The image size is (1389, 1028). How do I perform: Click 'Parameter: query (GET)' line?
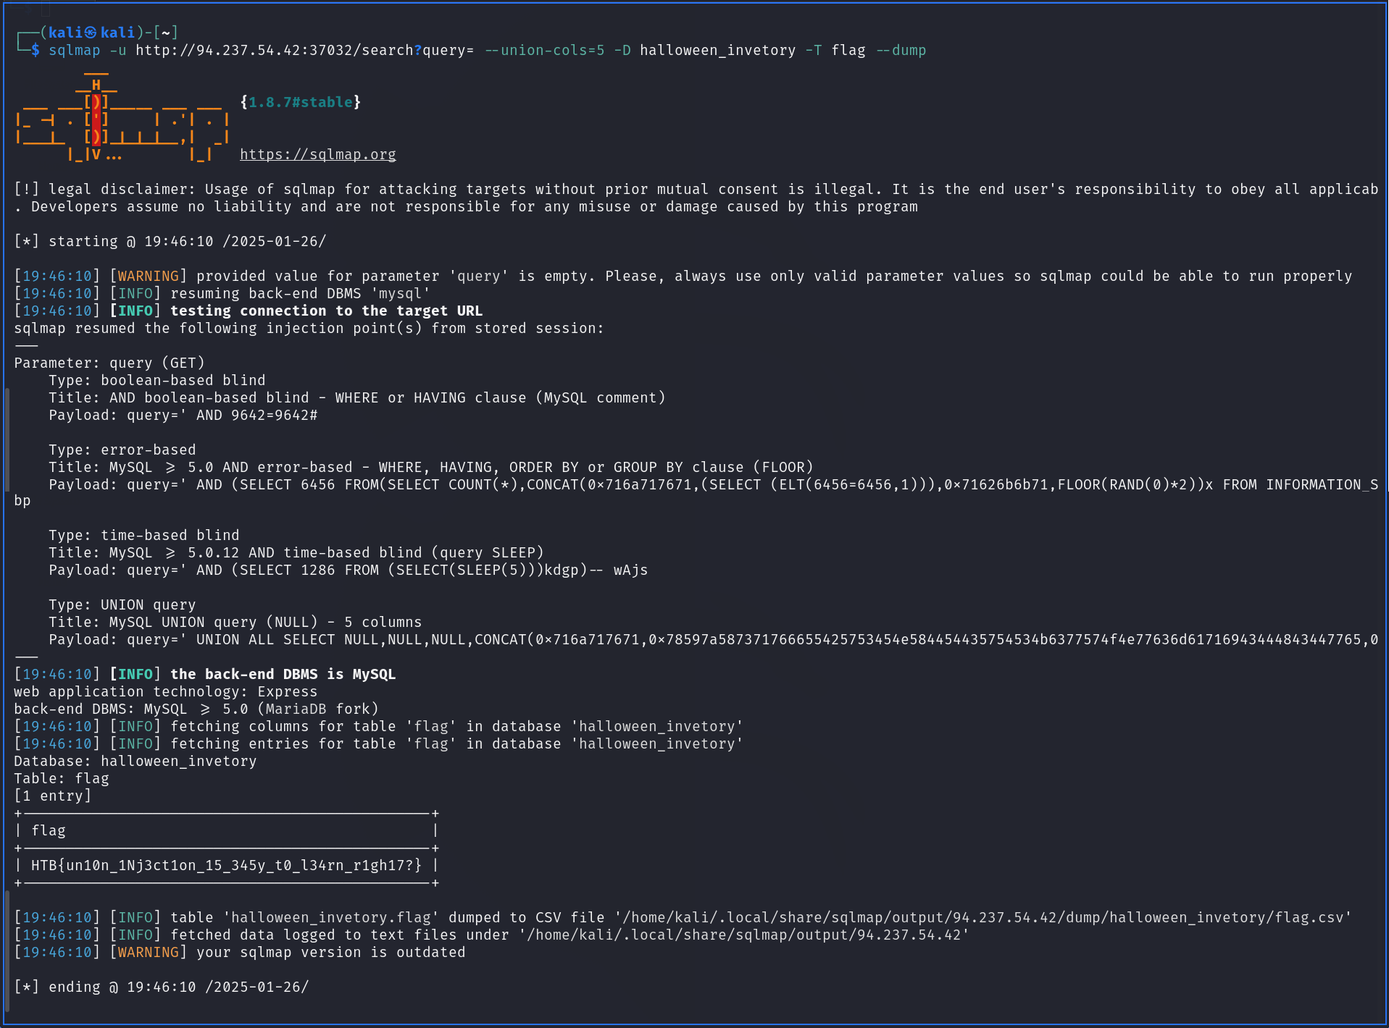(109, 363)
